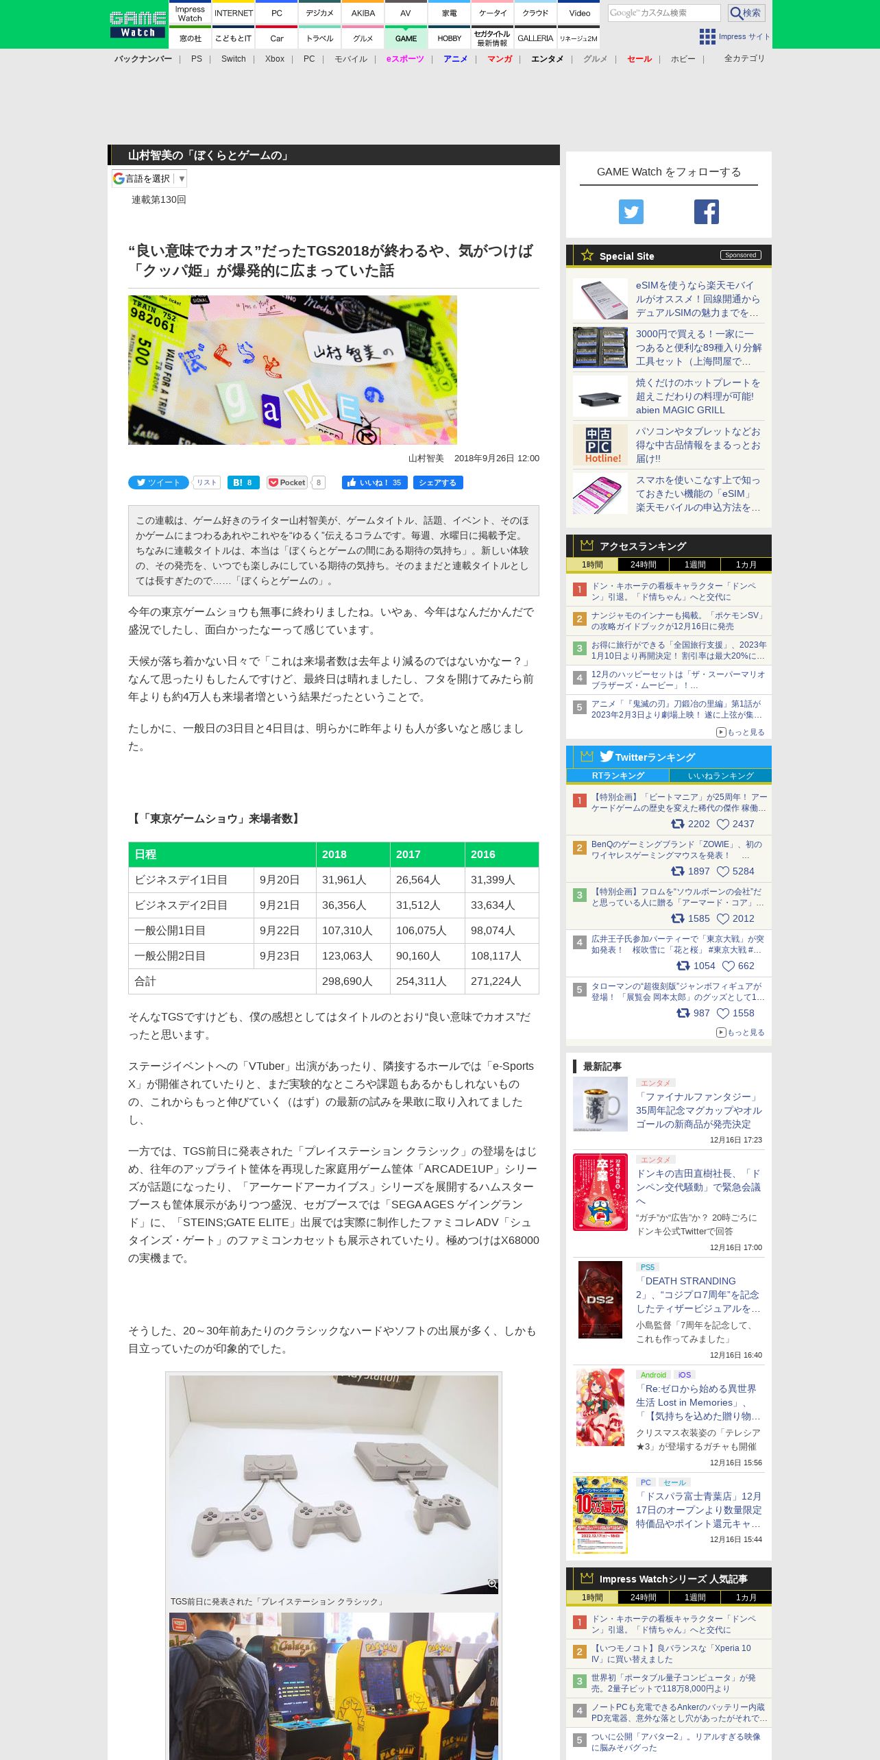The image size is (880, 1760).
Task: Open the language selection dropdown
Action: 149,179
